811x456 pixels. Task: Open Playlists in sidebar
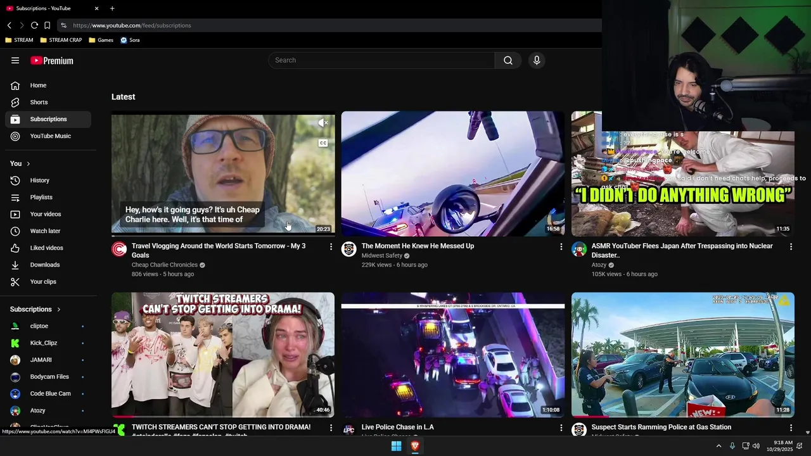coord(48,197)
